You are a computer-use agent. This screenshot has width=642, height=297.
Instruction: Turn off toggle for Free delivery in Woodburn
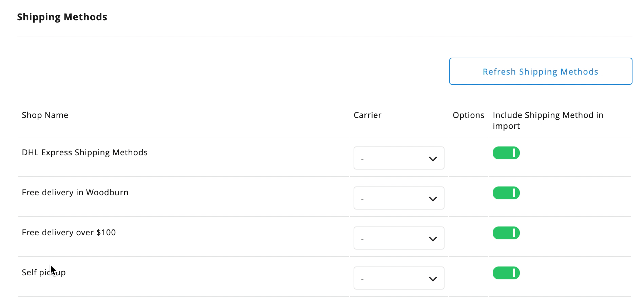click(506, 193)
